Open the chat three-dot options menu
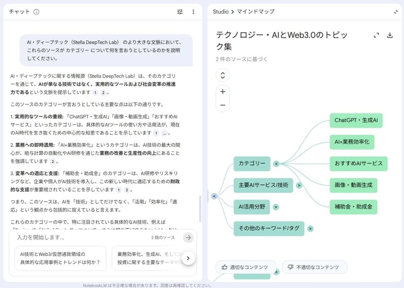 point(193,12)
